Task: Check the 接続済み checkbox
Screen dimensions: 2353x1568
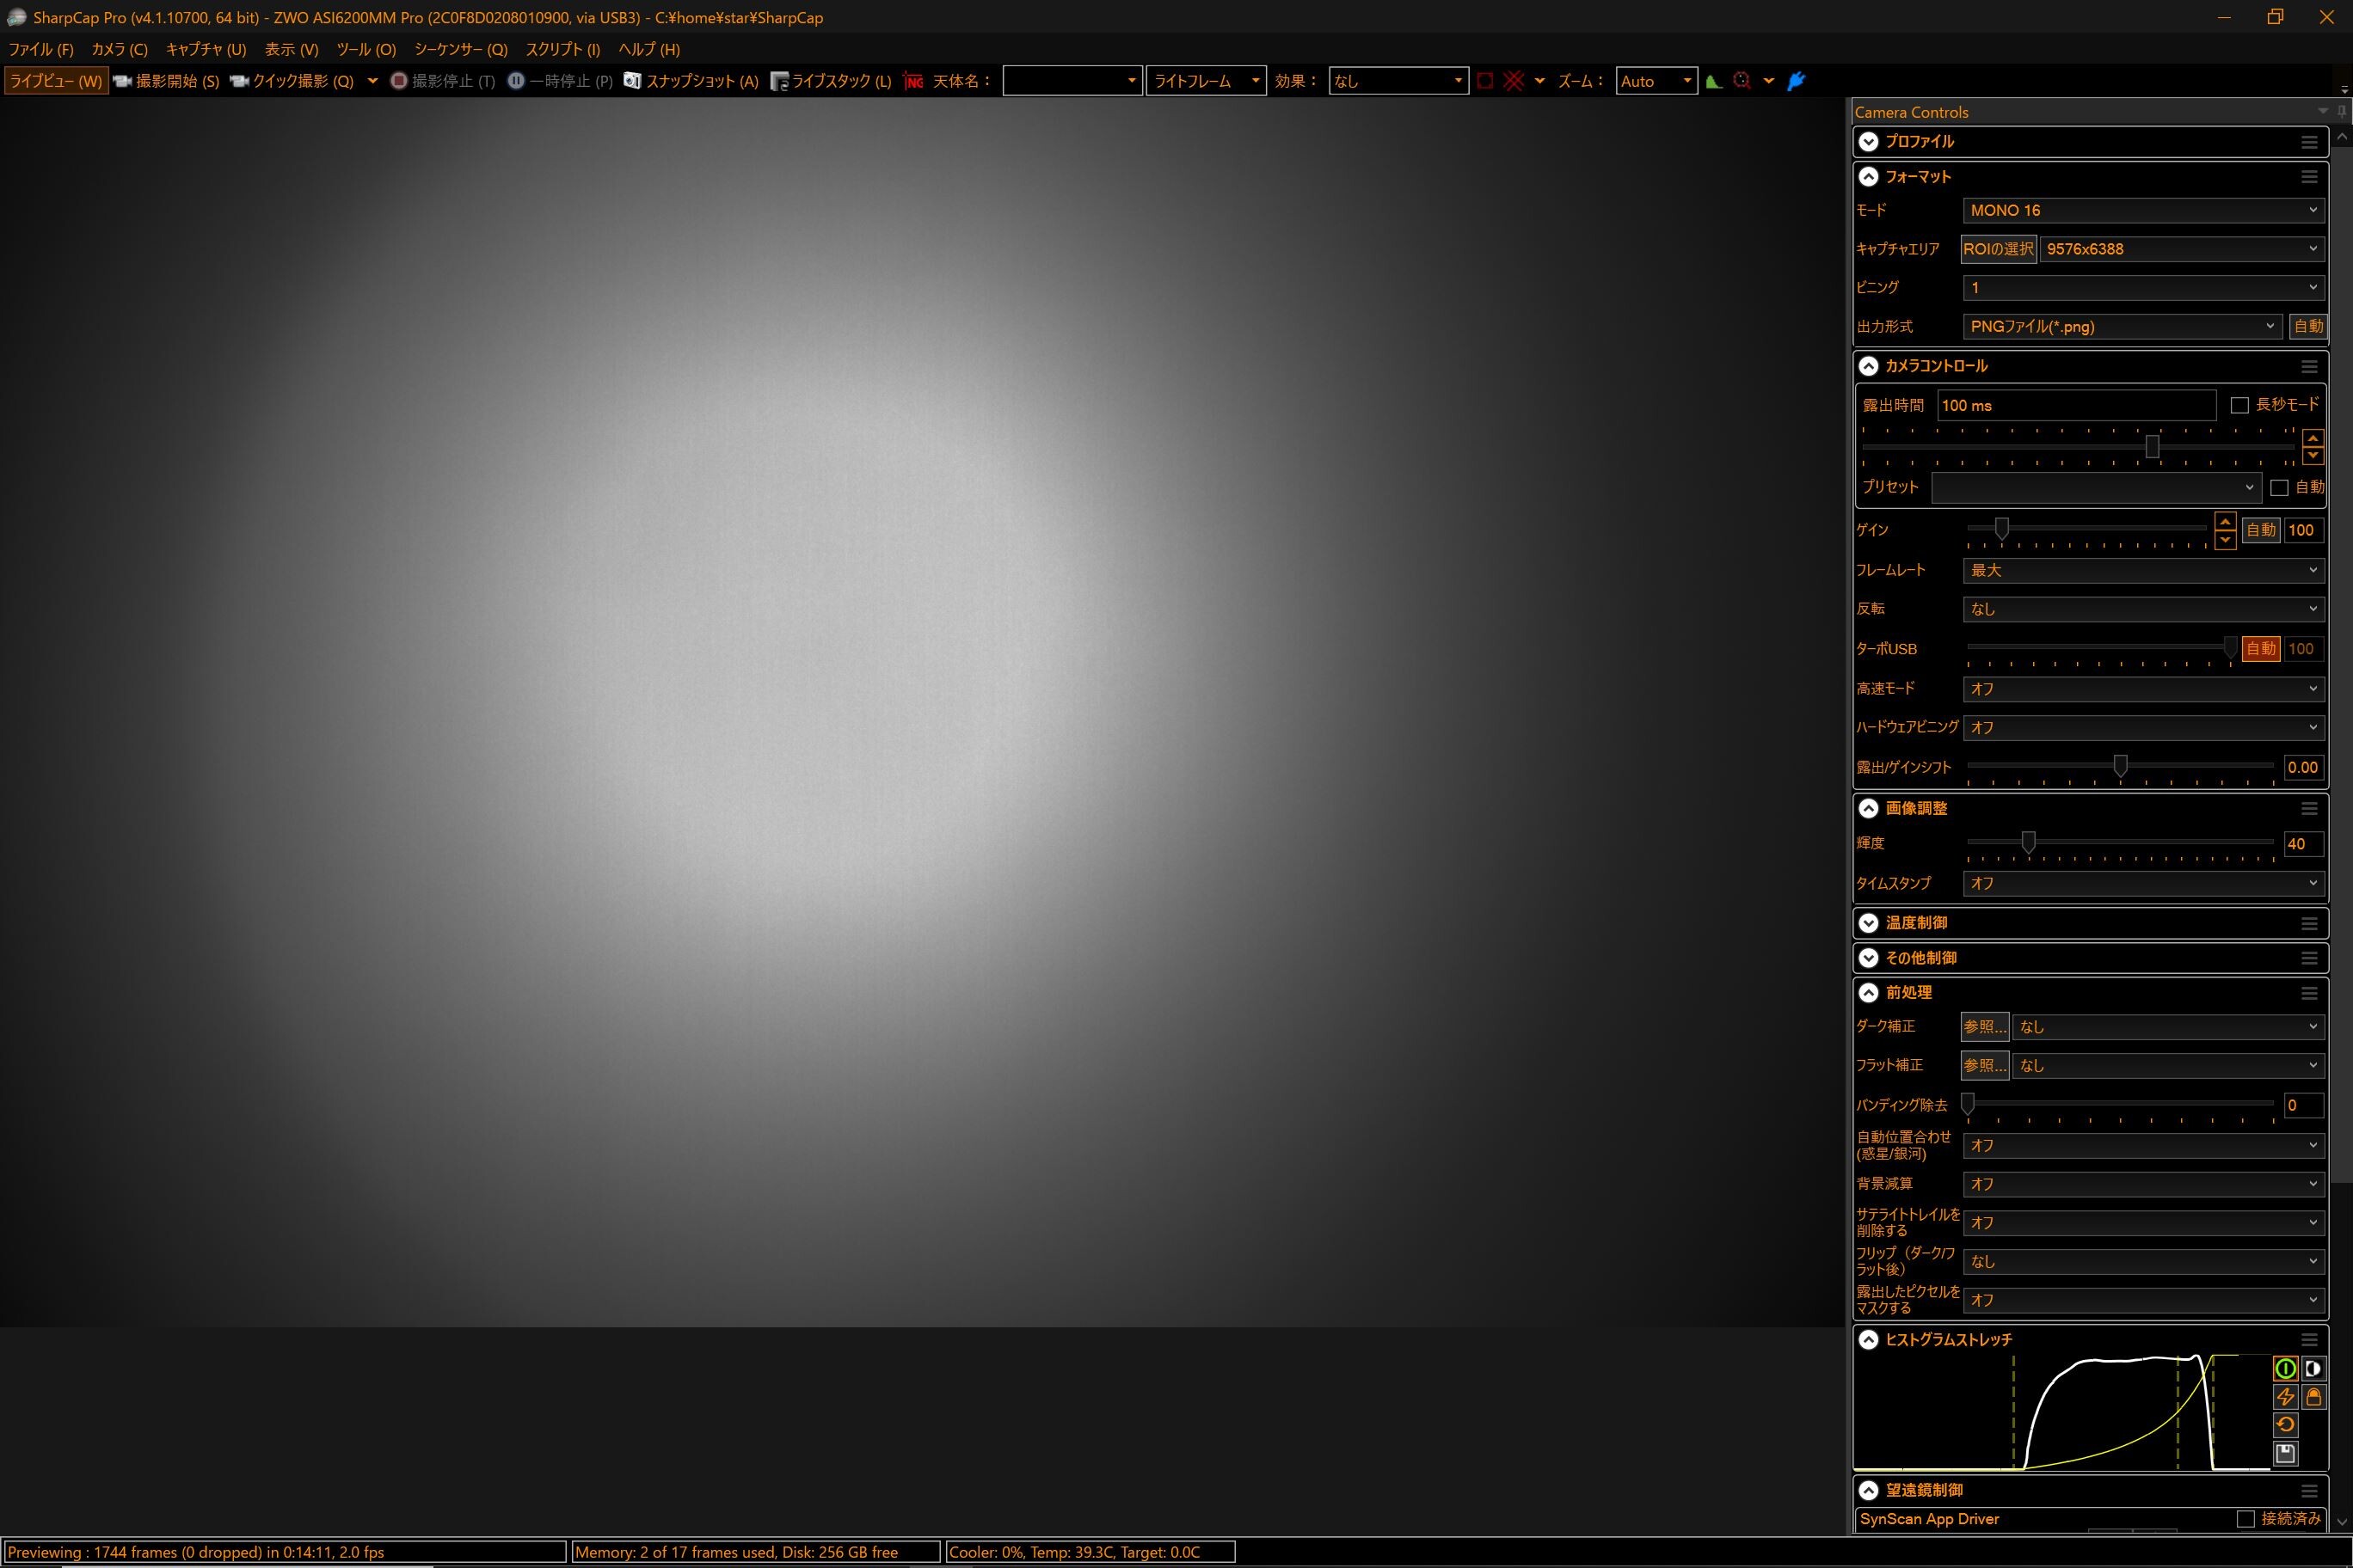Action: click(x=2245, y=1519)
